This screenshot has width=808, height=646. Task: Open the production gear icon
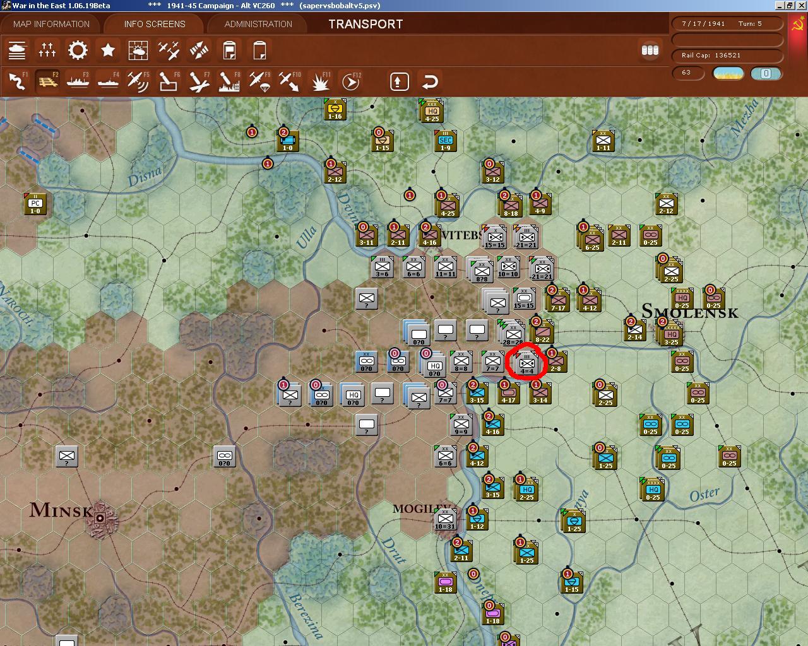[78, 50]
